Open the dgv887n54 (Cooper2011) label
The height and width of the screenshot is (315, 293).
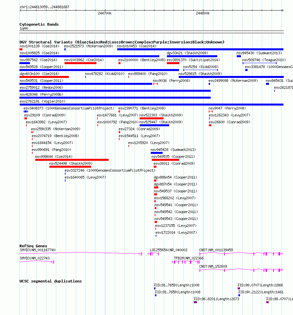[x=175, y=184]
